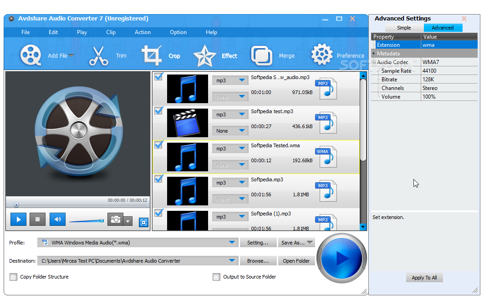Uncheck the Softpedia.mp3 file checkbox
Image resolution: width=484 pixels, height=299 pixels.
tap(158, 179)
